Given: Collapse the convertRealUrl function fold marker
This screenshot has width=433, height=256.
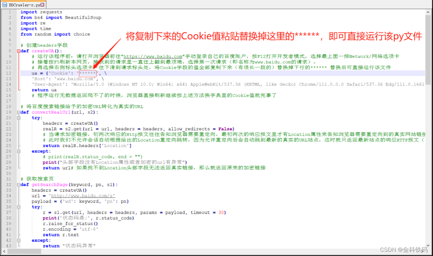Looking at the screenshot, I should 18,112.
